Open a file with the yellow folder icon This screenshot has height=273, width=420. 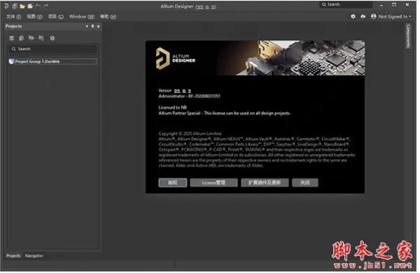(22, 6)
